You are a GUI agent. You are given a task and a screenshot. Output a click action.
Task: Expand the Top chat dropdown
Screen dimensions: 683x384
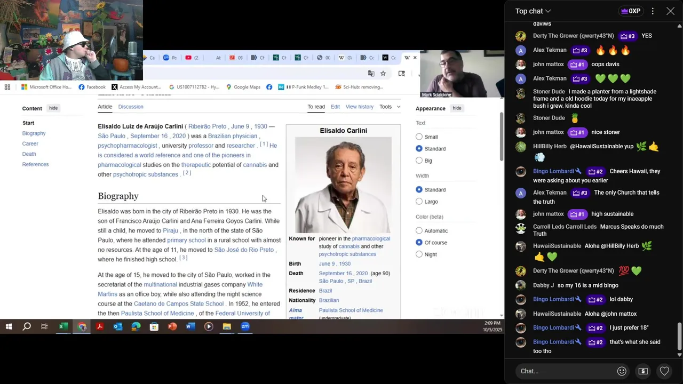(x=533, y=11)
